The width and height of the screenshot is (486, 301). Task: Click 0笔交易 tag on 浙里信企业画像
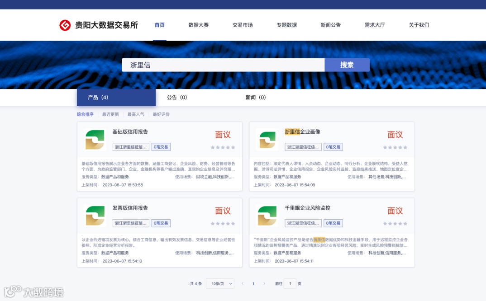(x=333, y=147)
